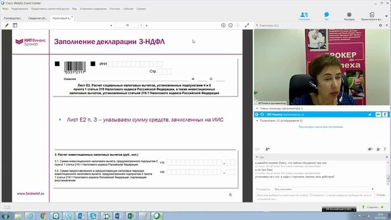Open Participants panel settings gear
The height and width of the screenshot is (220, 391).
click(x=380, y=25)
